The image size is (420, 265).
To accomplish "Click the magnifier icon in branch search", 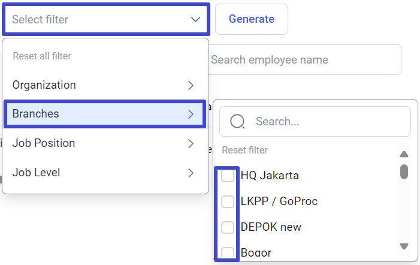I will (237, 121).
